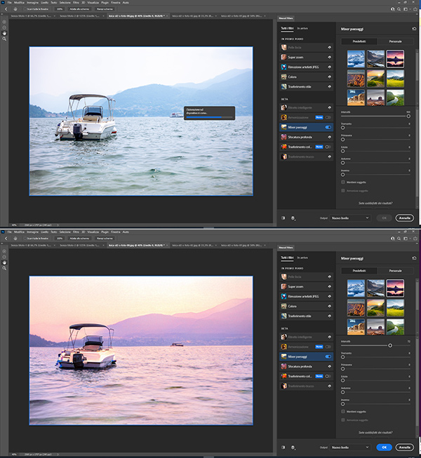Screen dimensions: 421x458
Task: Click Intensità slider handle set to 72
Action: pos(389,345)
